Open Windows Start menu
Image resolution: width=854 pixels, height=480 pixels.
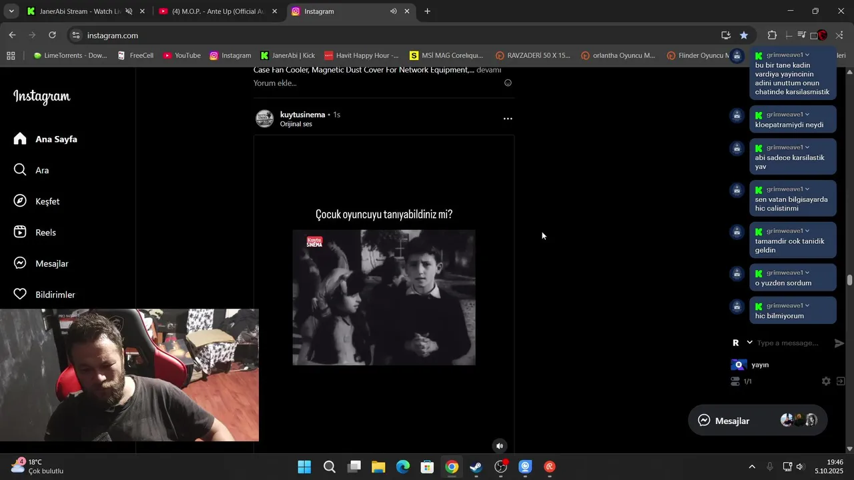coord(304,467)
